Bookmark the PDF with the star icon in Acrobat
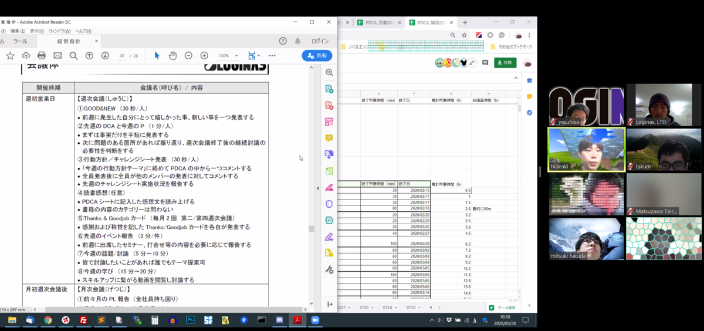The image size is (704, 331). tap(10, 56)
